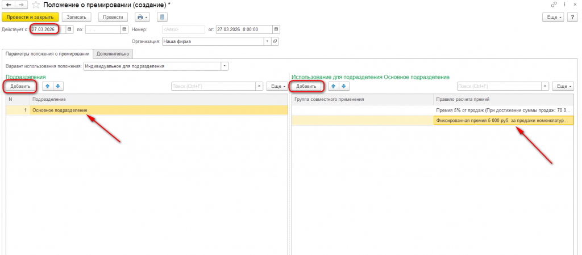This screenshot has width=582, height=255.
Task: Go forward with the right arrow icon
Action: (21, 5)
